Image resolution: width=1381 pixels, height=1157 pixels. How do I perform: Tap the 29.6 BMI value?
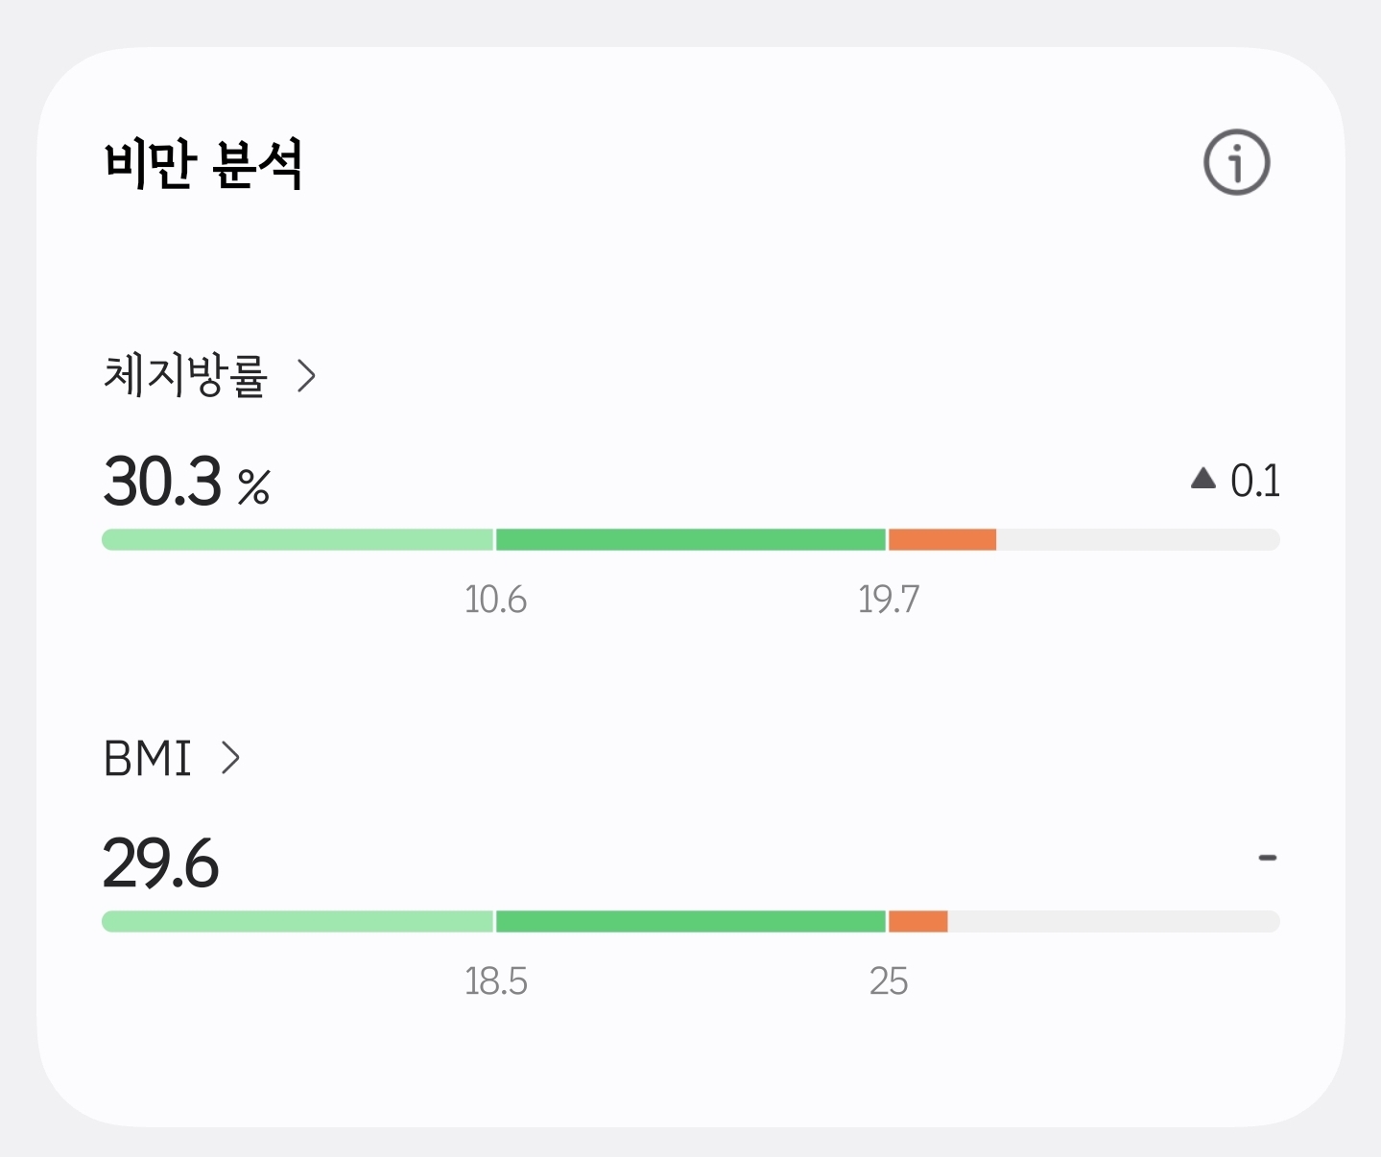[x=161, y=863]
